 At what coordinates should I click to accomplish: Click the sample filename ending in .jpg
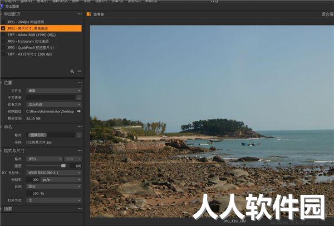click(x=39, y=142)
